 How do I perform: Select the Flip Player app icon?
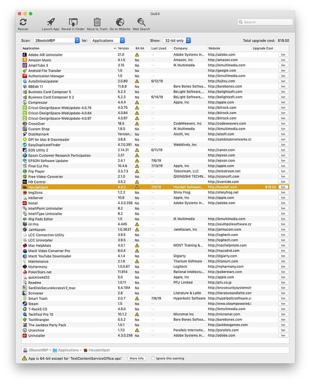[x=25, y=171]
